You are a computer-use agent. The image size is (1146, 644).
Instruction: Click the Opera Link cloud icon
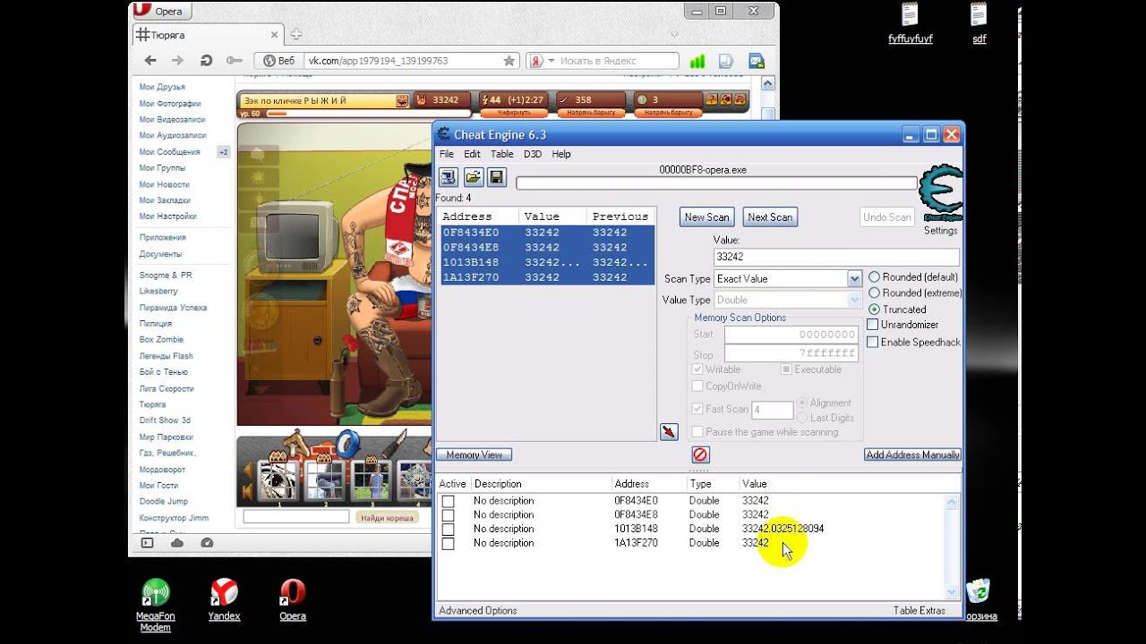pos(177,542)
